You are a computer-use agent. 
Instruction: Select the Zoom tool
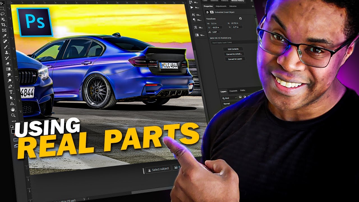tap(13, 115)
